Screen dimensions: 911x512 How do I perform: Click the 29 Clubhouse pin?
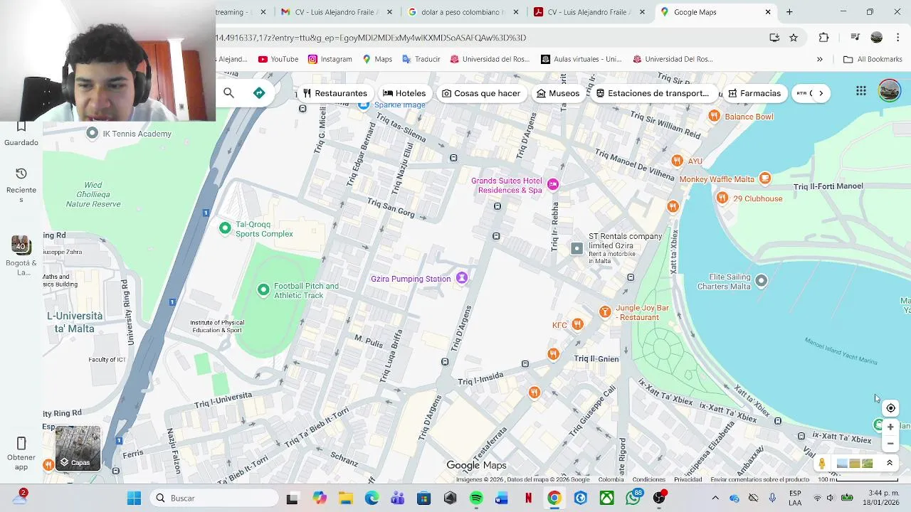click(x=722, y=198)
